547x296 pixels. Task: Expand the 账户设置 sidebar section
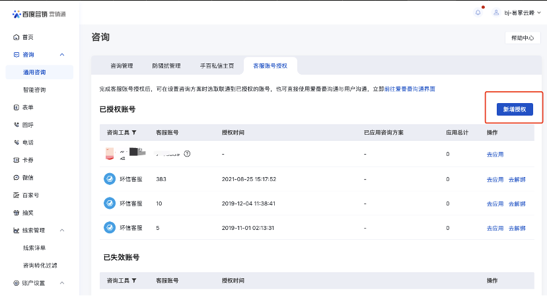pos(62,283)
